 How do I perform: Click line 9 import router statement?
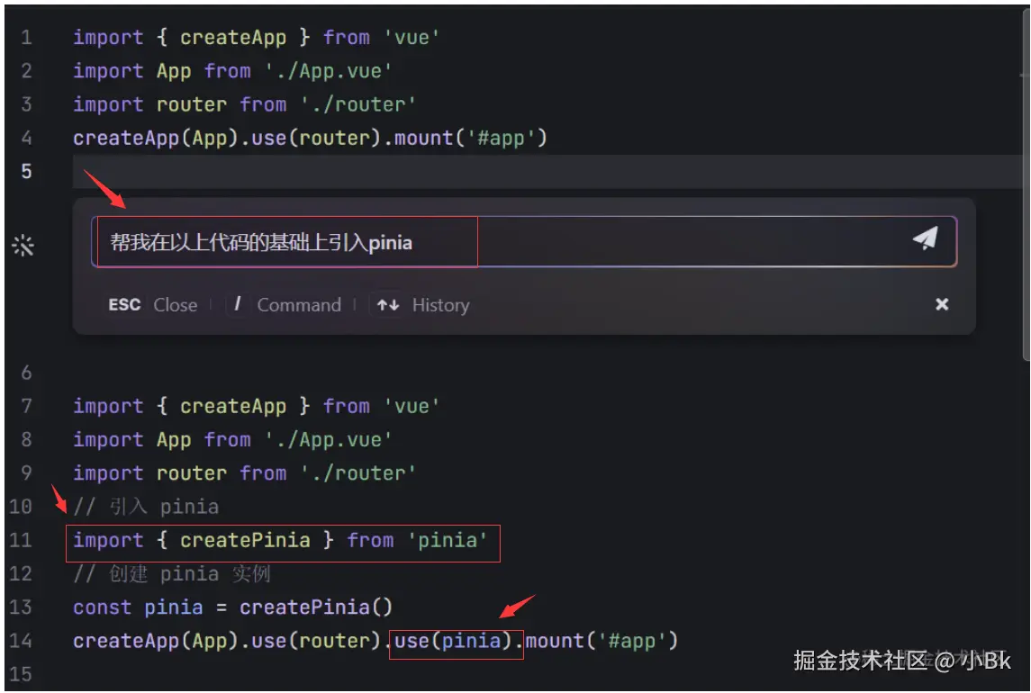[244, 473]
